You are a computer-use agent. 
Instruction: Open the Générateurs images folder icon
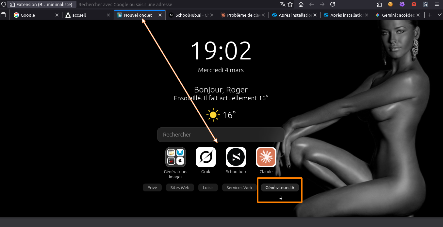click(175, 157)
